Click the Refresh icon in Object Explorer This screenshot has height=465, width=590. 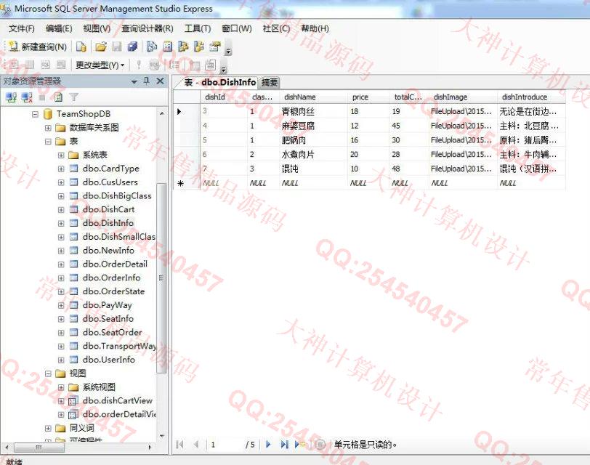[58, 97]
